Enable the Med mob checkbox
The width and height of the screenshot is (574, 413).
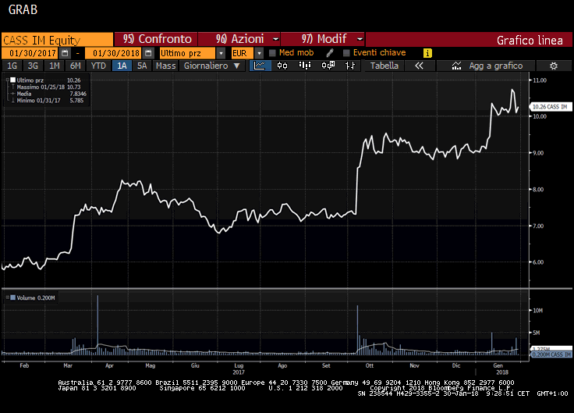pyautogui.click(x=271, y=52)
